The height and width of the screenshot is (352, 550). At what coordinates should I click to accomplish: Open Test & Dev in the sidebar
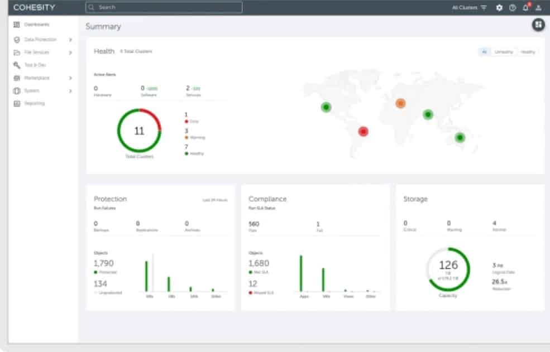(x=35, y=65)
